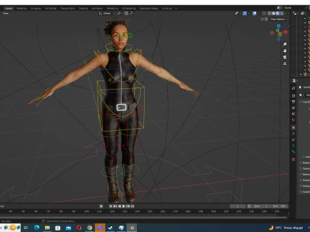Open the scene browse icon beside Scene name
The height and width of the screenshot is (232, 310).
[280, 8]
